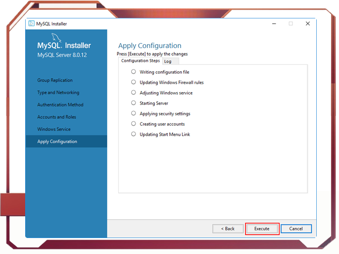Click the MySQL Installer title bar icon
The image size is (339, 254).
click(31, 23)
